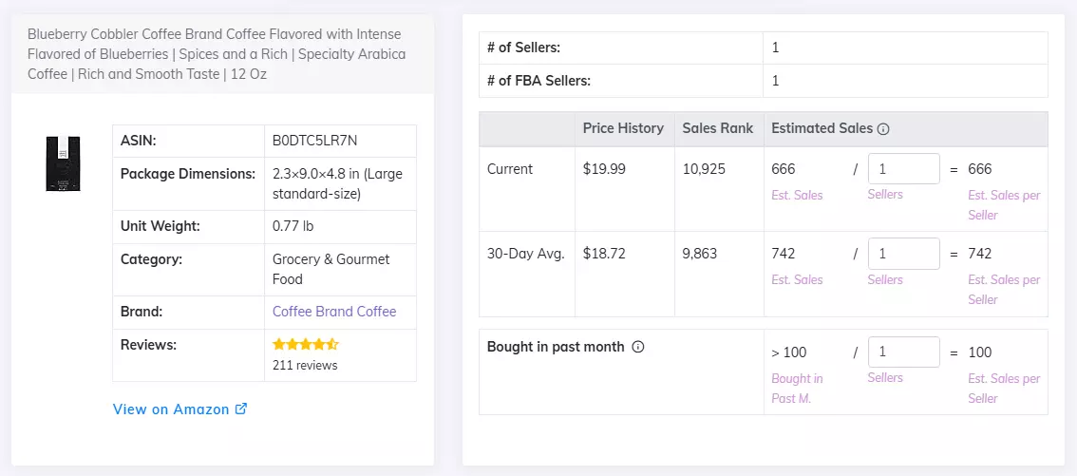This screenshot has width=1077, height=476.
Task: Click the Sellers input in the Current row
Action: coord(904,169)
